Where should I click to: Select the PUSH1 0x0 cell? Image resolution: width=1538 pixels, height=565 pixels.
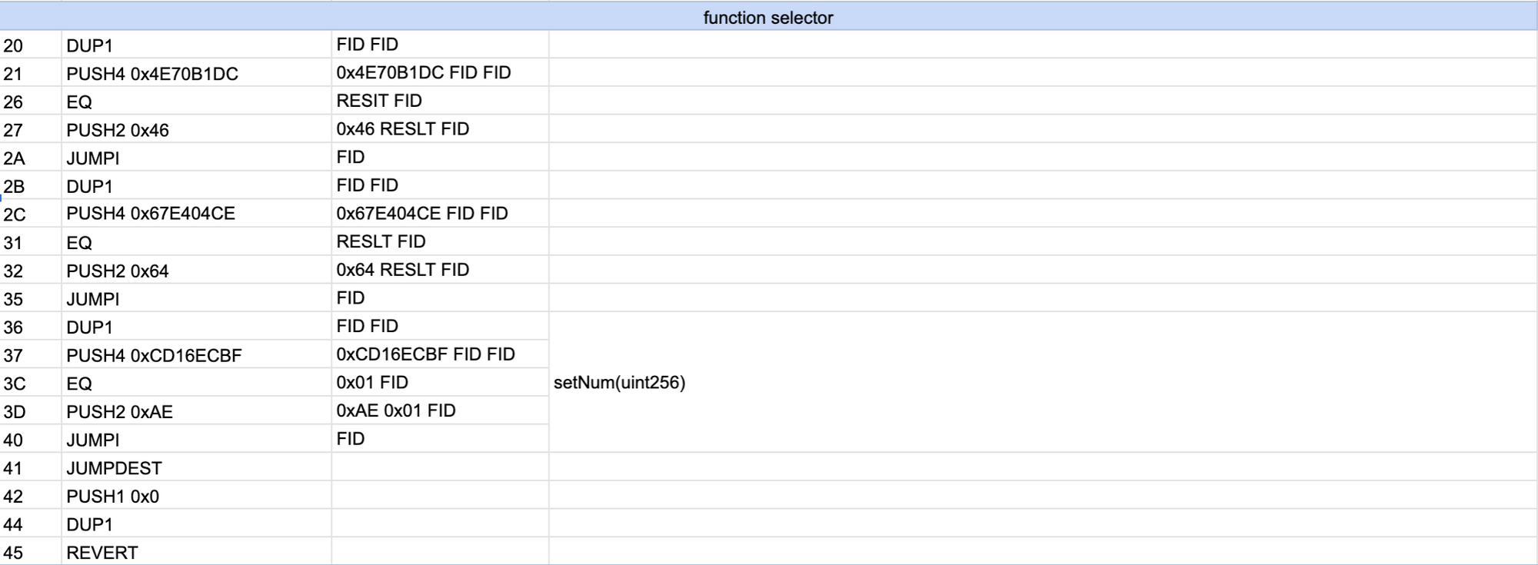(197, 496)
